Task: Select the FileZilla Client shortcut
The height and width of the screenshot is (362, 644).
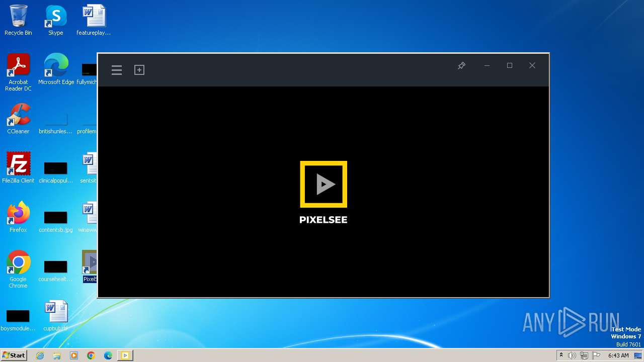Action: (18, 168)
